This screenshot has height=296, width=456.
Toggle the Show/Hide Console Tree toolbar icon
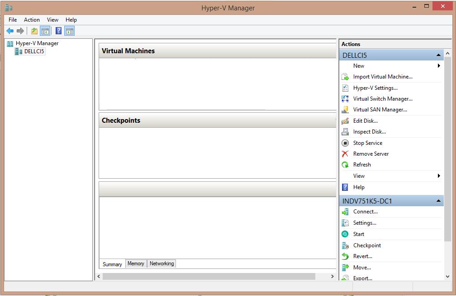click(45, 31)
